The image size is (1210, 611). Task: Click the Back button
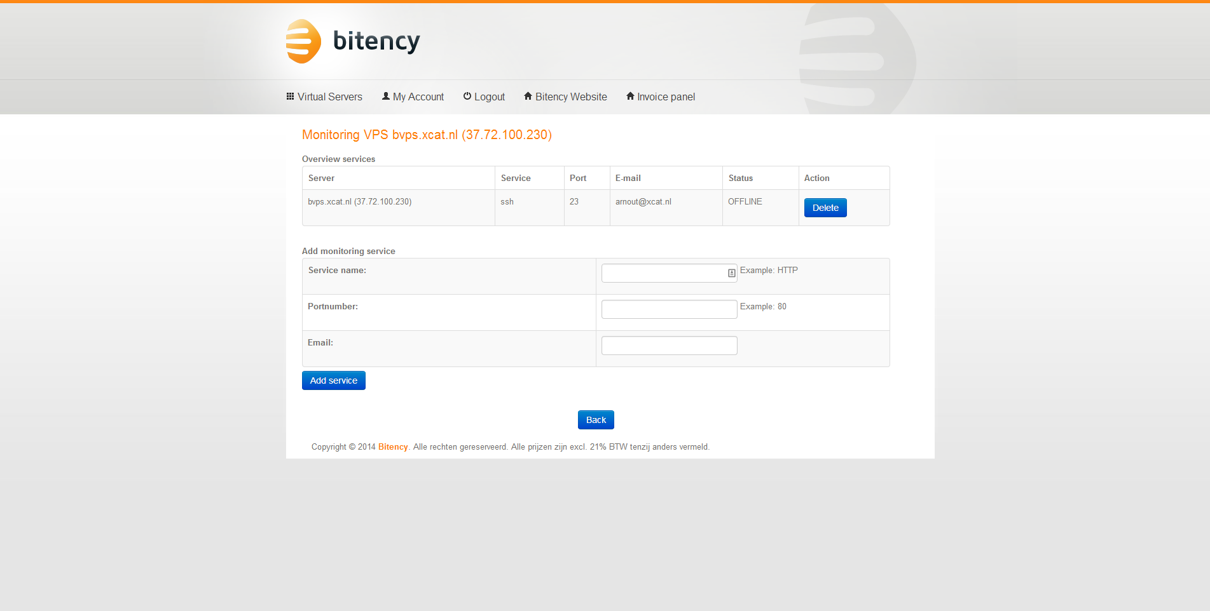596,420
